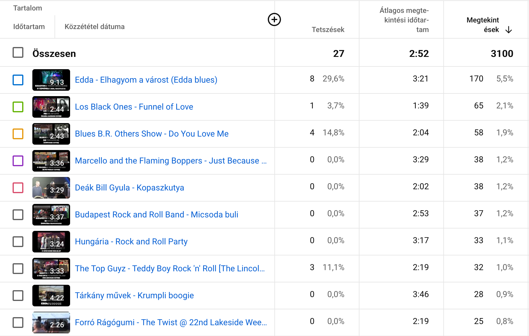This screenshot has height=336, width=529.
Task: Uncheck the blue Edda row checkbox
Action: (18, 80)
